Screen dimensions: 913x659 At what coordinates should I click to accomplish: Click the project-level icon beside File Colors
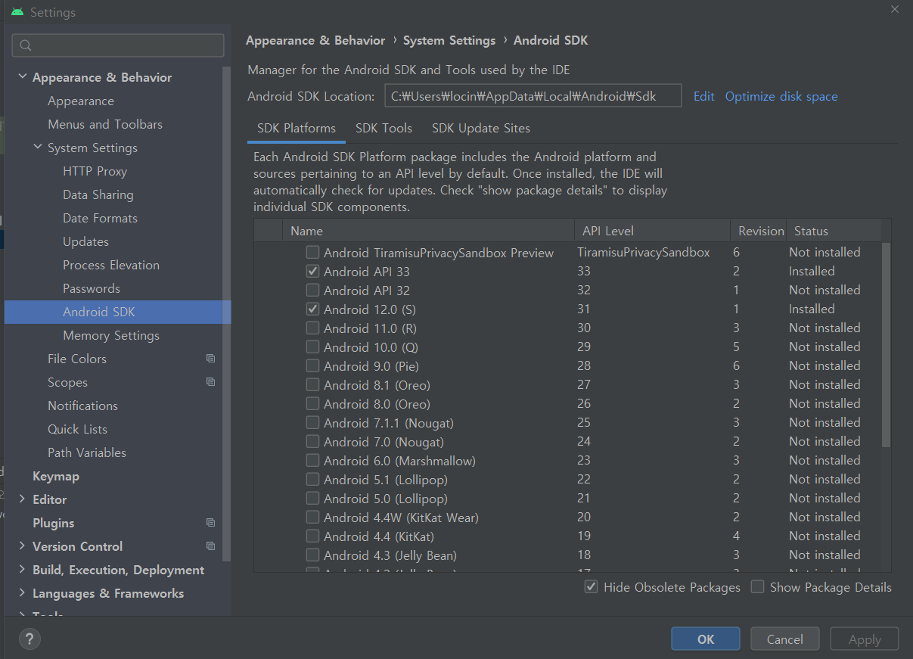[210, 359]
